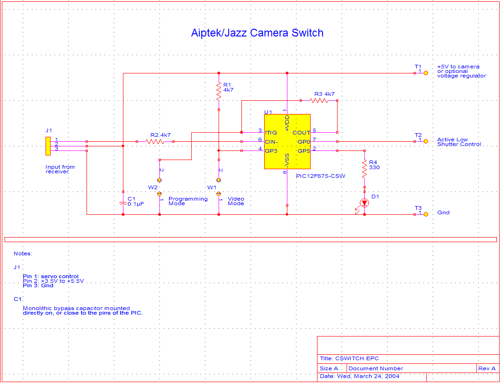Click 'Date: Wed, March 24, 2004' field

point(359,376)
